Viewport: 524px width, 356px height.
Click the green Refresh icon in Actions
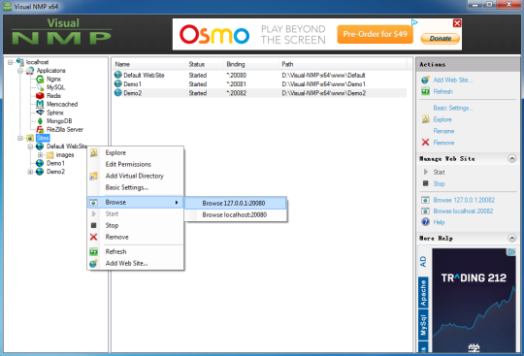tap(425, 91)
